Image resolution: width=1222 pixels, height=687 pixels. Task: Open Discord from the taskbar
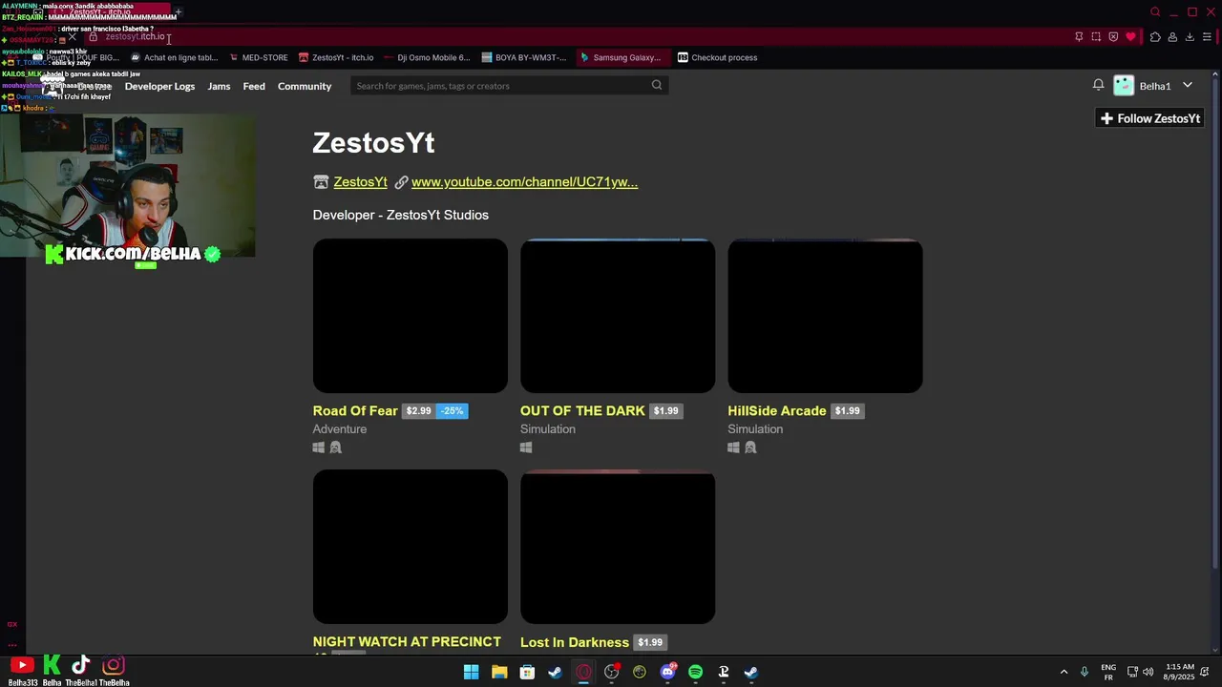coord(667,672)
